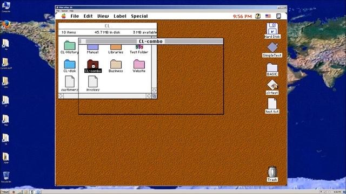Open the View menu
The width and height of the screenshot is (346, 194).
(x=103, y=16)
